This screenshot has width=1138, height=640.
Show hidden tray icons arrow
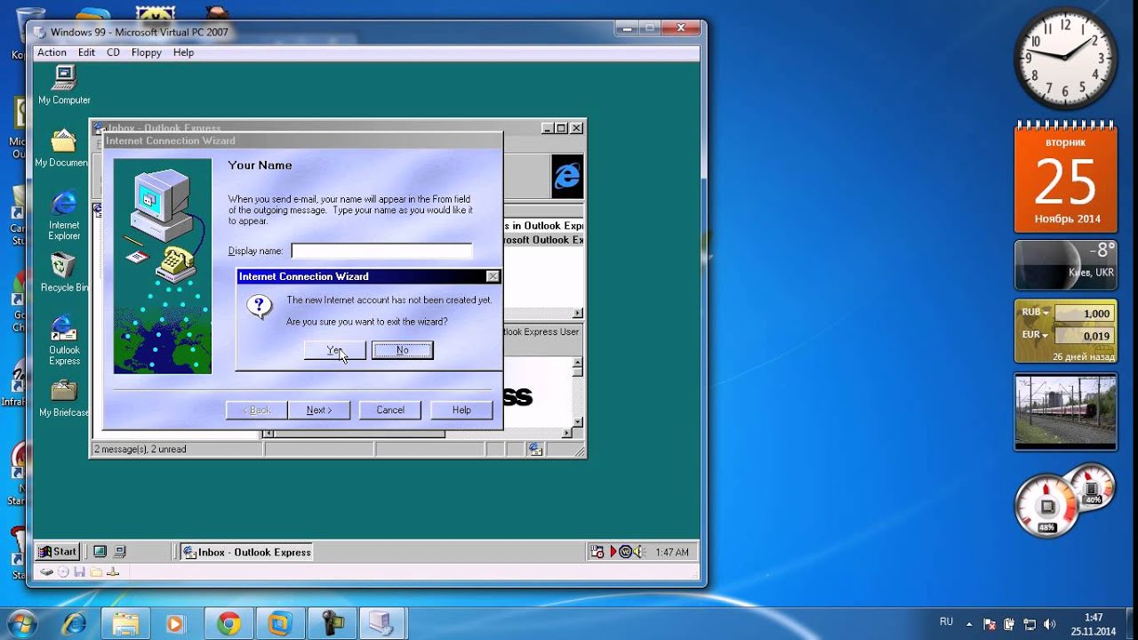971,624
